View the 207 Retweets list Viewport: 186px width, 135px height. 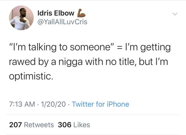pyautogui.click(x=32, y=125)
